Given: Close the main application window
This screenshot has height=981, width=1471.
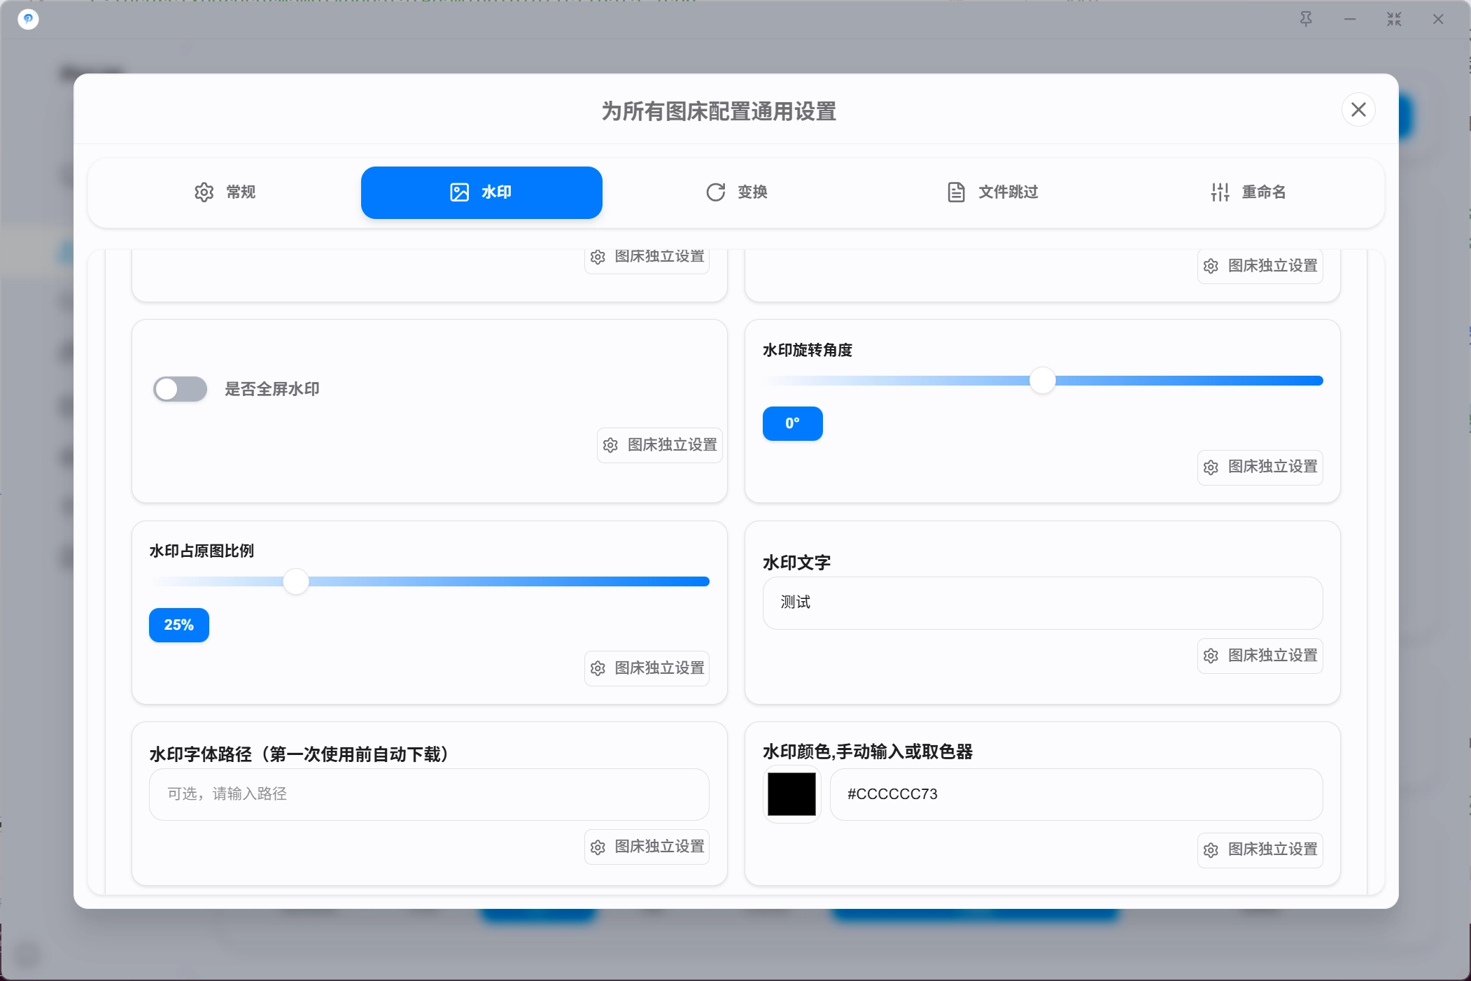Looking at the screenshot, I should 1438,19.
